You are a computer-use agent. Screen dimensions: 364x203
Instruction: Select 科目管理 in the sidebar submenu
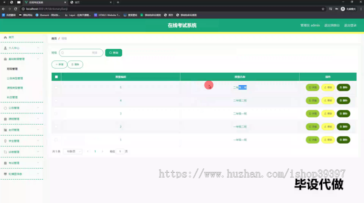pos(12,97)
